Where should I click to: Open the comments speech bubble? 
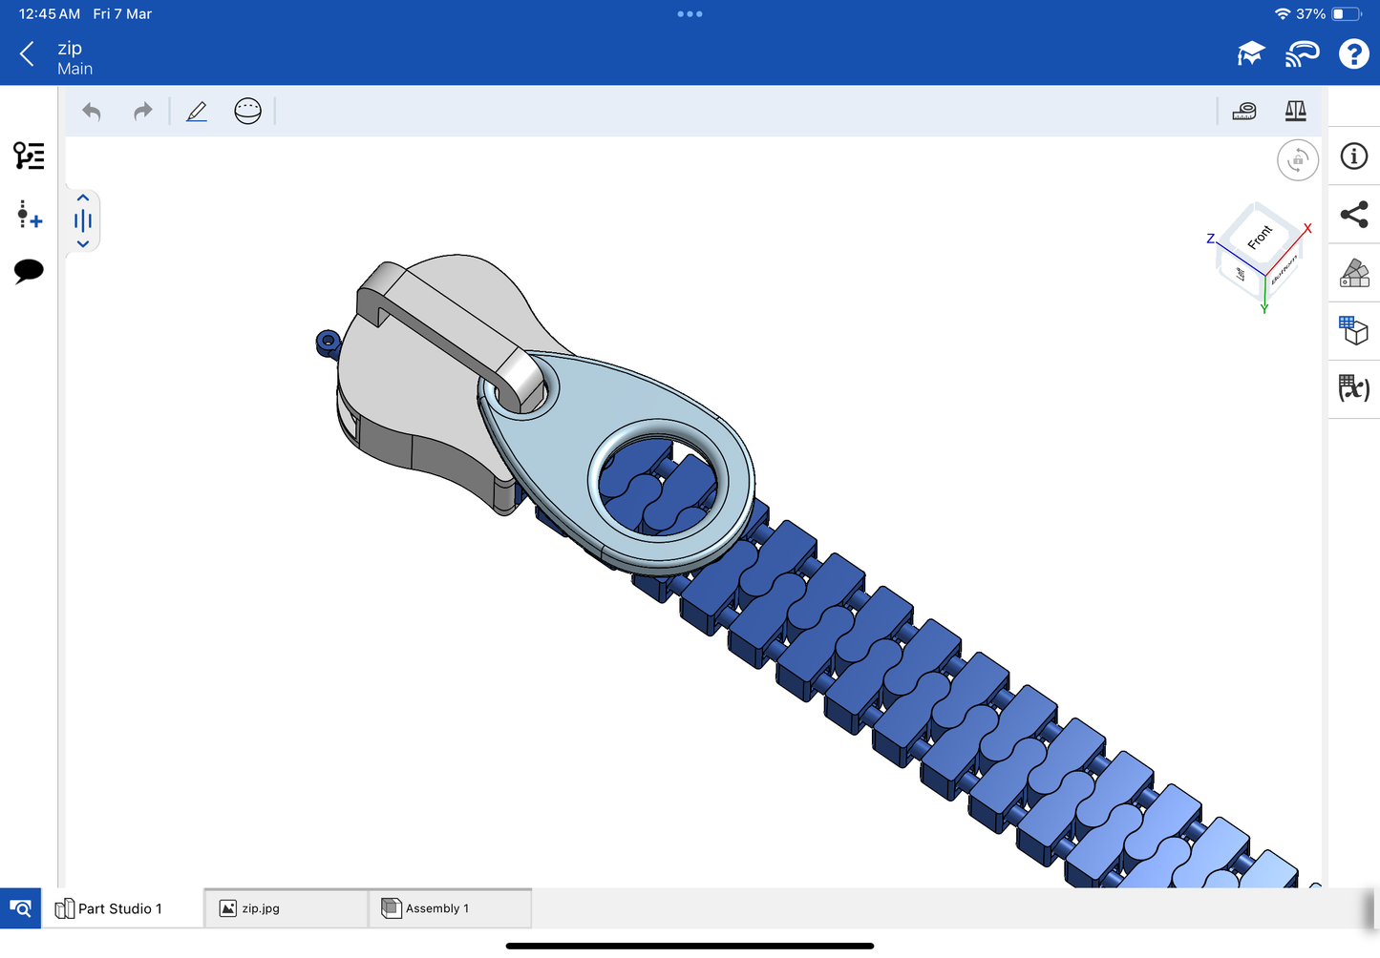[29, 271]
